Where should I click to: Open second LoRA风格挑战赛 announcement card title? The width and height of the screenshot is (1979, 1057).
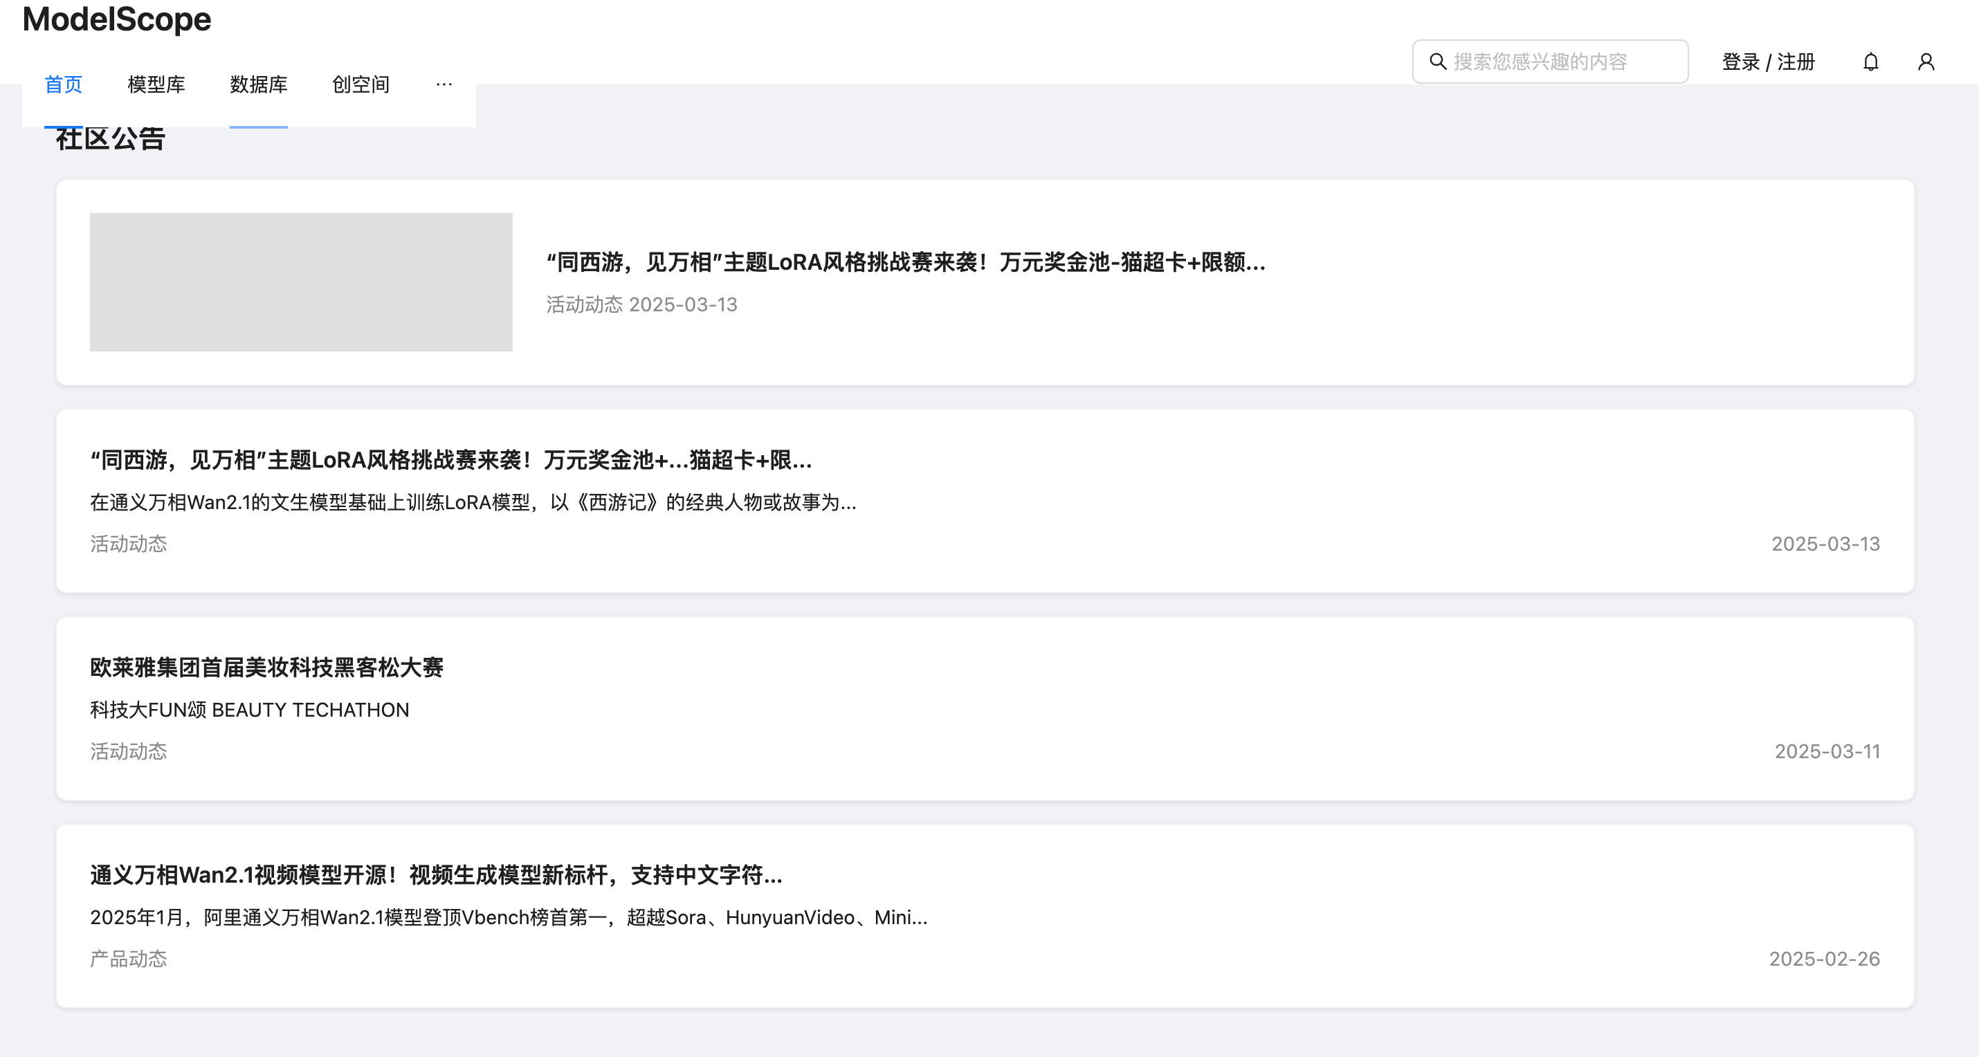[450, 459]
